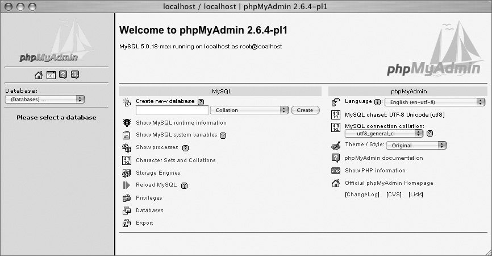Open the [CVS] link

(394, 195)
